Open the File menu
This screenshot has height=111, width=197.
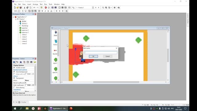(15, 4)
